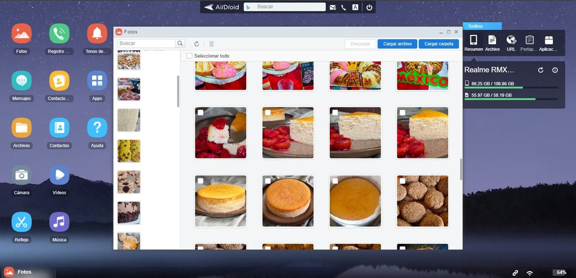The height and width of the screenshot is (278, 576).
Task: Open the Vídeos desktop icon
Action: click(x=59, y=175)
